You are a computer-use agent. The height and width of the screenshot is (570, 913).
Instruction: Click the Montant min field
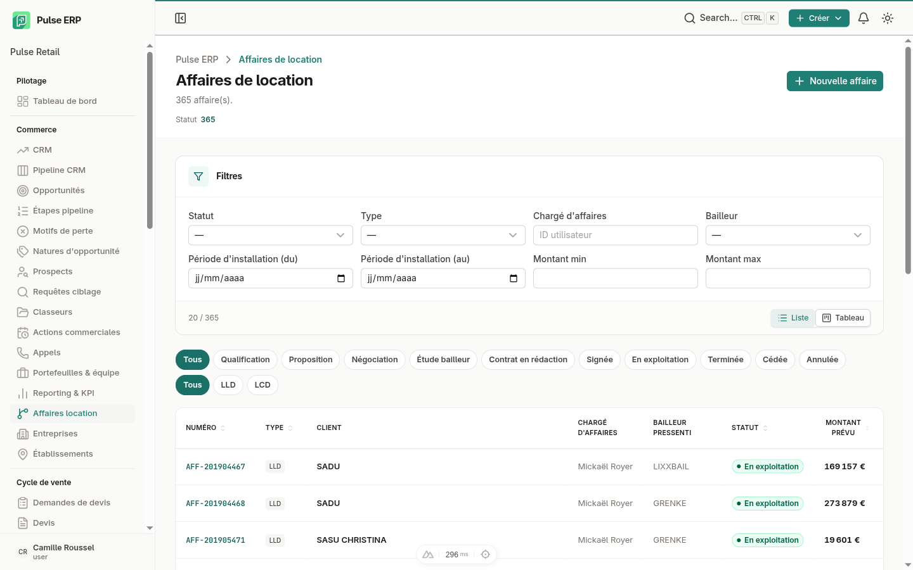coord(616,278)
